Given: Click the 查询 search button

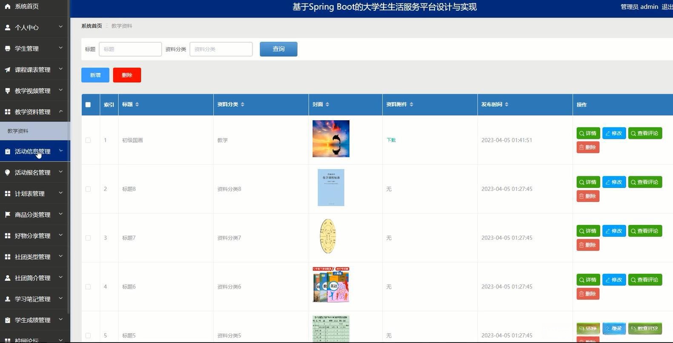Looking at the screenshot, I should coord(278,49).
